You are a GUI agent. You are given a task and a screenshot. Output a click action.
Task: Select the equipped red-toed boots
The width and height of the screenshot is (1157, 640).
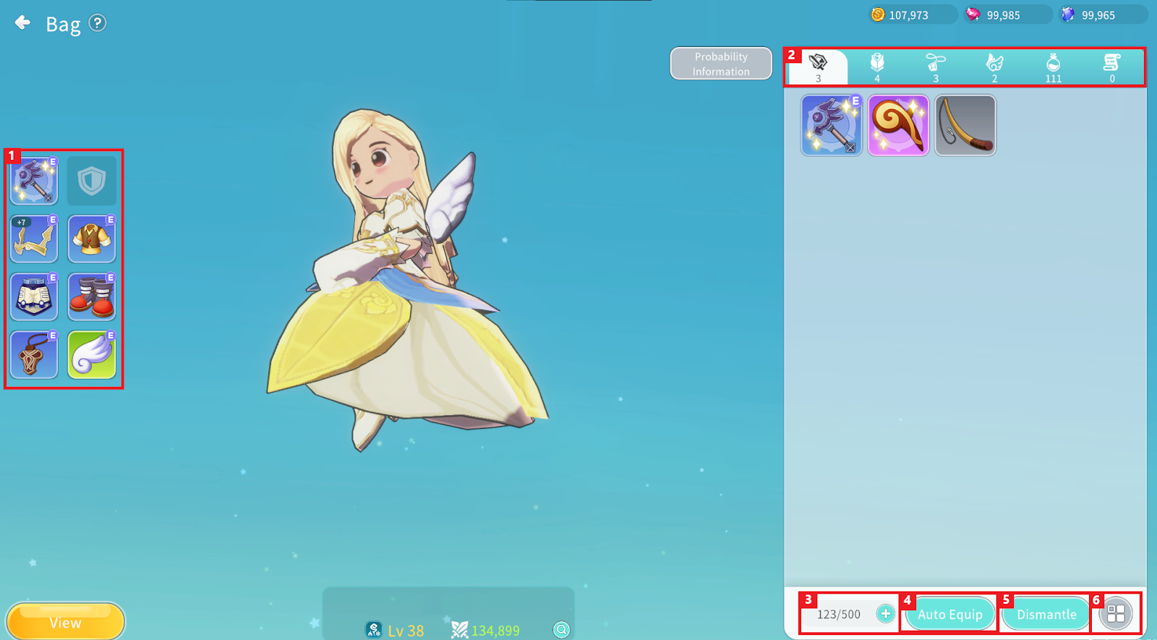tap(92, 296)
